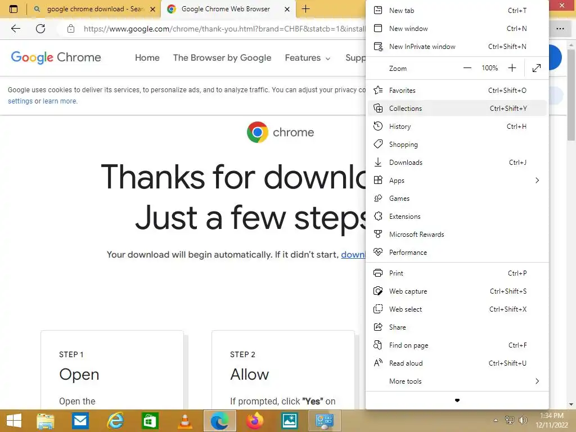The width and height of the screenshot is (576, 432).
Task: Close the Google Chrome Web Browser tab
Action: tap(287, 9)
